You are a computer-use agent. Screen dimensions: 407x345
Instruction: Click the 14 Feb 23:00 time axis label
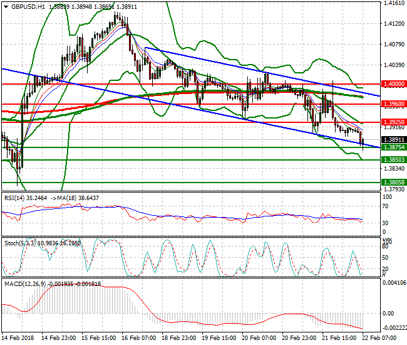tap(59, 338)
